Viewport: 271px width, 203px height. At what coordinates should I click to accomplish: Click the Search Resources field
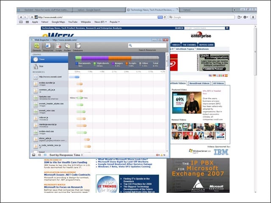(x=147, y=45)
